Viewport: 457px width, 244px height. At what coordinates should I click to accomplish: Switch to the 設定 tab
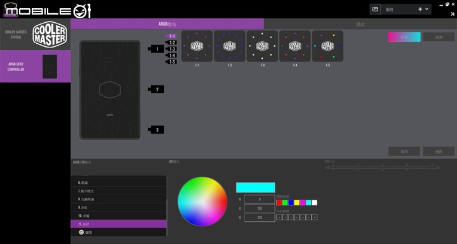pos(361,24)
